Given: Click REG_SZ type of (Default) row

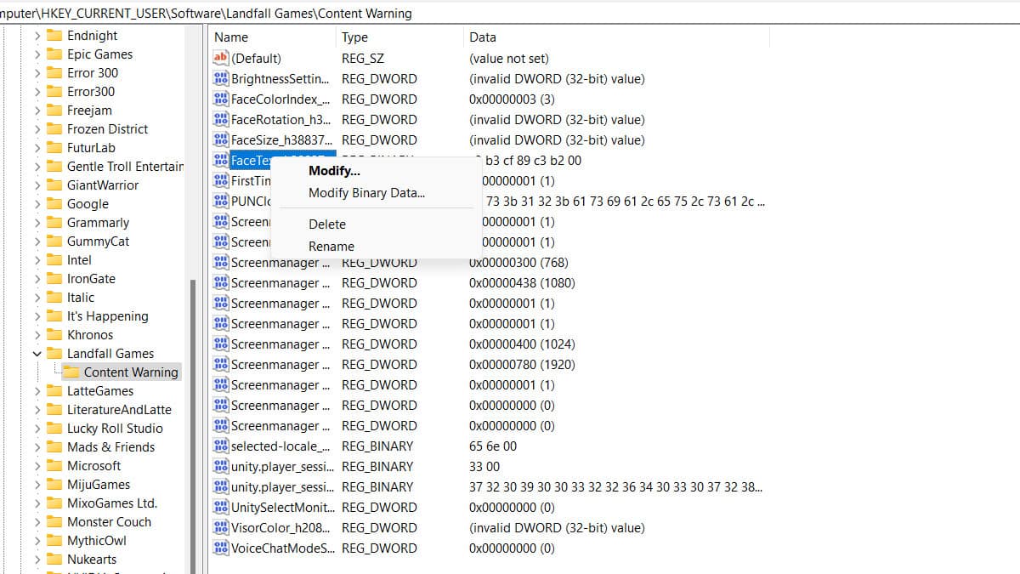Looking at the screenshot, I should coord(363,59).
